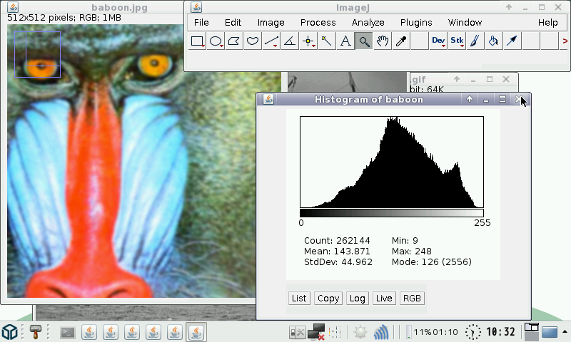Viewport: 571px width, 342px height.
Task: Open the Stk stacks menu tool
Action: [457, 41]
